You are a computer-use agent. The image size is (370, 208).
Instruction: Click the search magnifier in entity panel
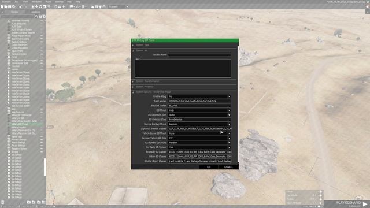[x=36, y=17]
